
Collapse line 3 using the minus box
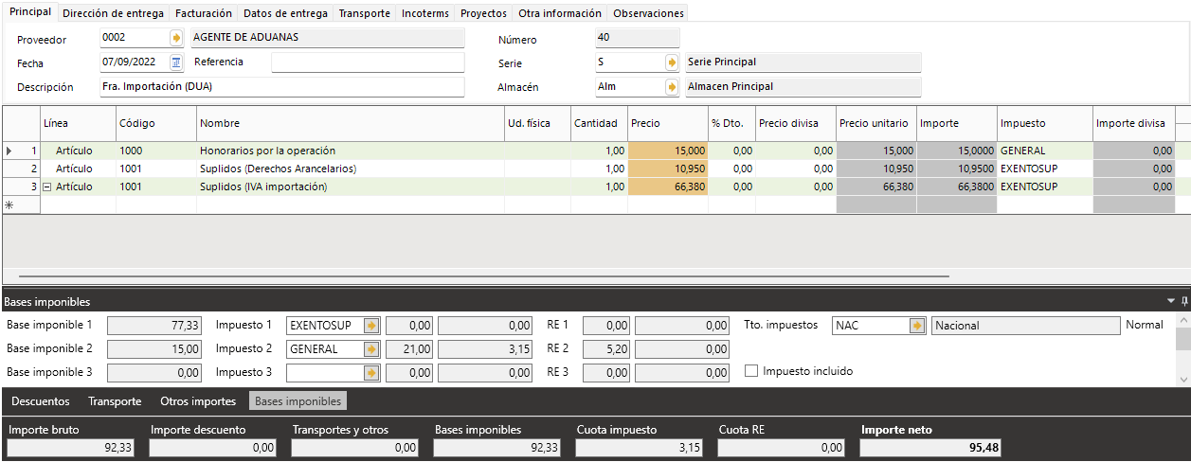click(47, 187)
